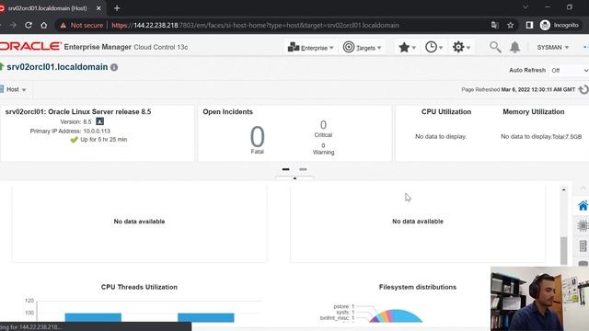The height and width of the screenshot is (331, 589).
Task: Open the Targets menu
Action: pos(362,47)
